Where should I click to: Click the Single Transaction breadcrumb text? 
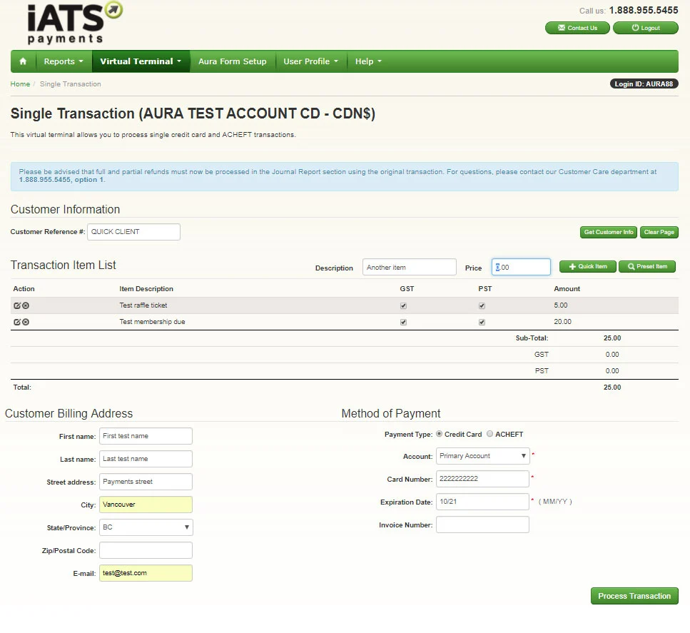point(71,84)
